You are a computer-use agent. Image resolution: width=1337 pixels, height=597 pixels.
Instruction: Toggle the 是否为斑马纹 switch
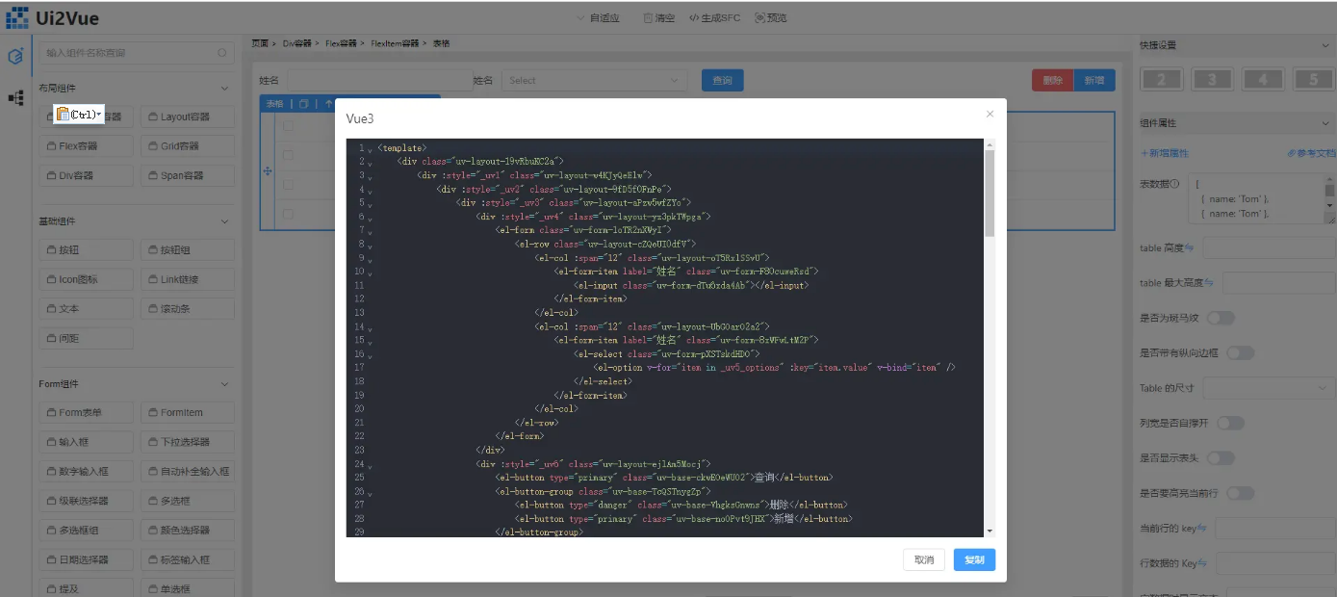point(1220,318)
